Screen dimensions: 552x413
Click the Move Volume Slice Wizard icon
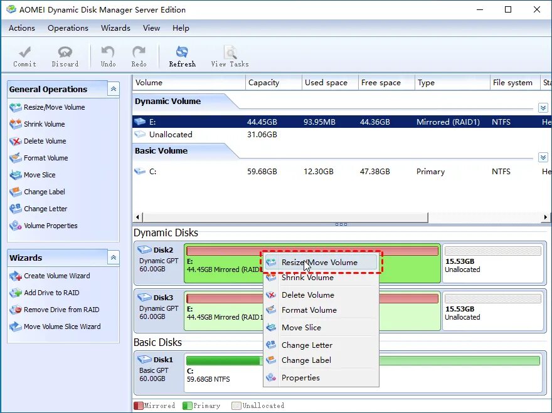16,327
